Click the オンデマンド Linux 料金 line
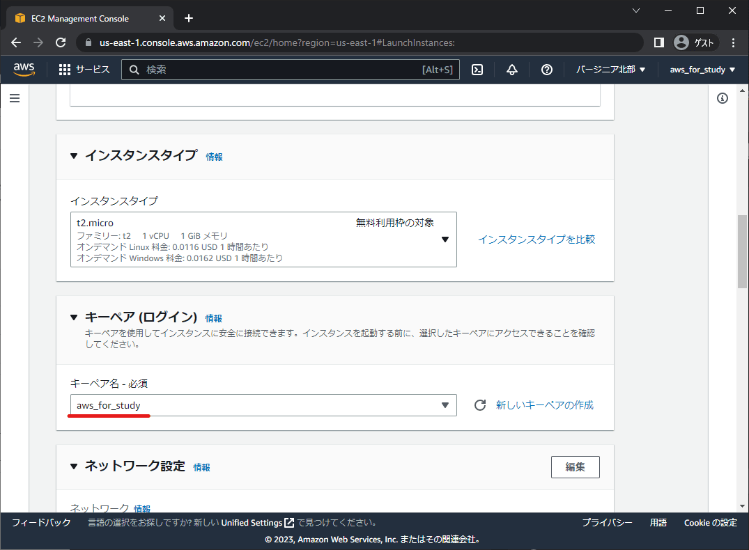 click(x=172, y=247)
